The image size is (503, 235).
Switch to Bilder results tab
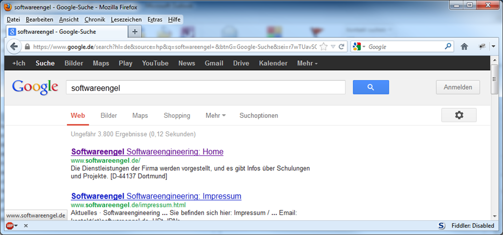(x=109, y=116)
